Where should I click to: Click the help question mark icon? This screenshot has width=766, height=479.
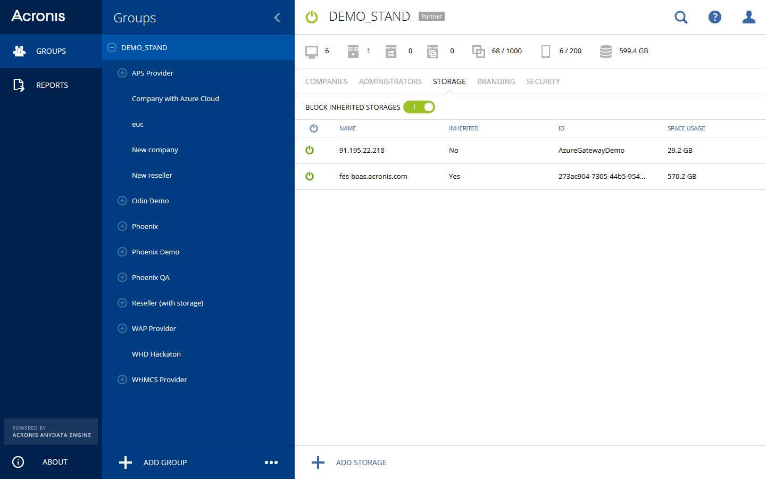[715, 18]
